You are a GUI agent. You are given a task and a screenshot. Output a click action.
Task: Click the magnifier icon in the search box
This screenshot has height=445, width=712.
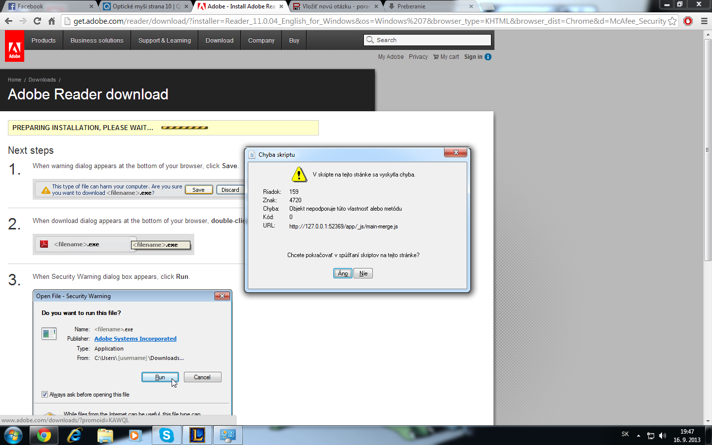click(x=370, y=40)
